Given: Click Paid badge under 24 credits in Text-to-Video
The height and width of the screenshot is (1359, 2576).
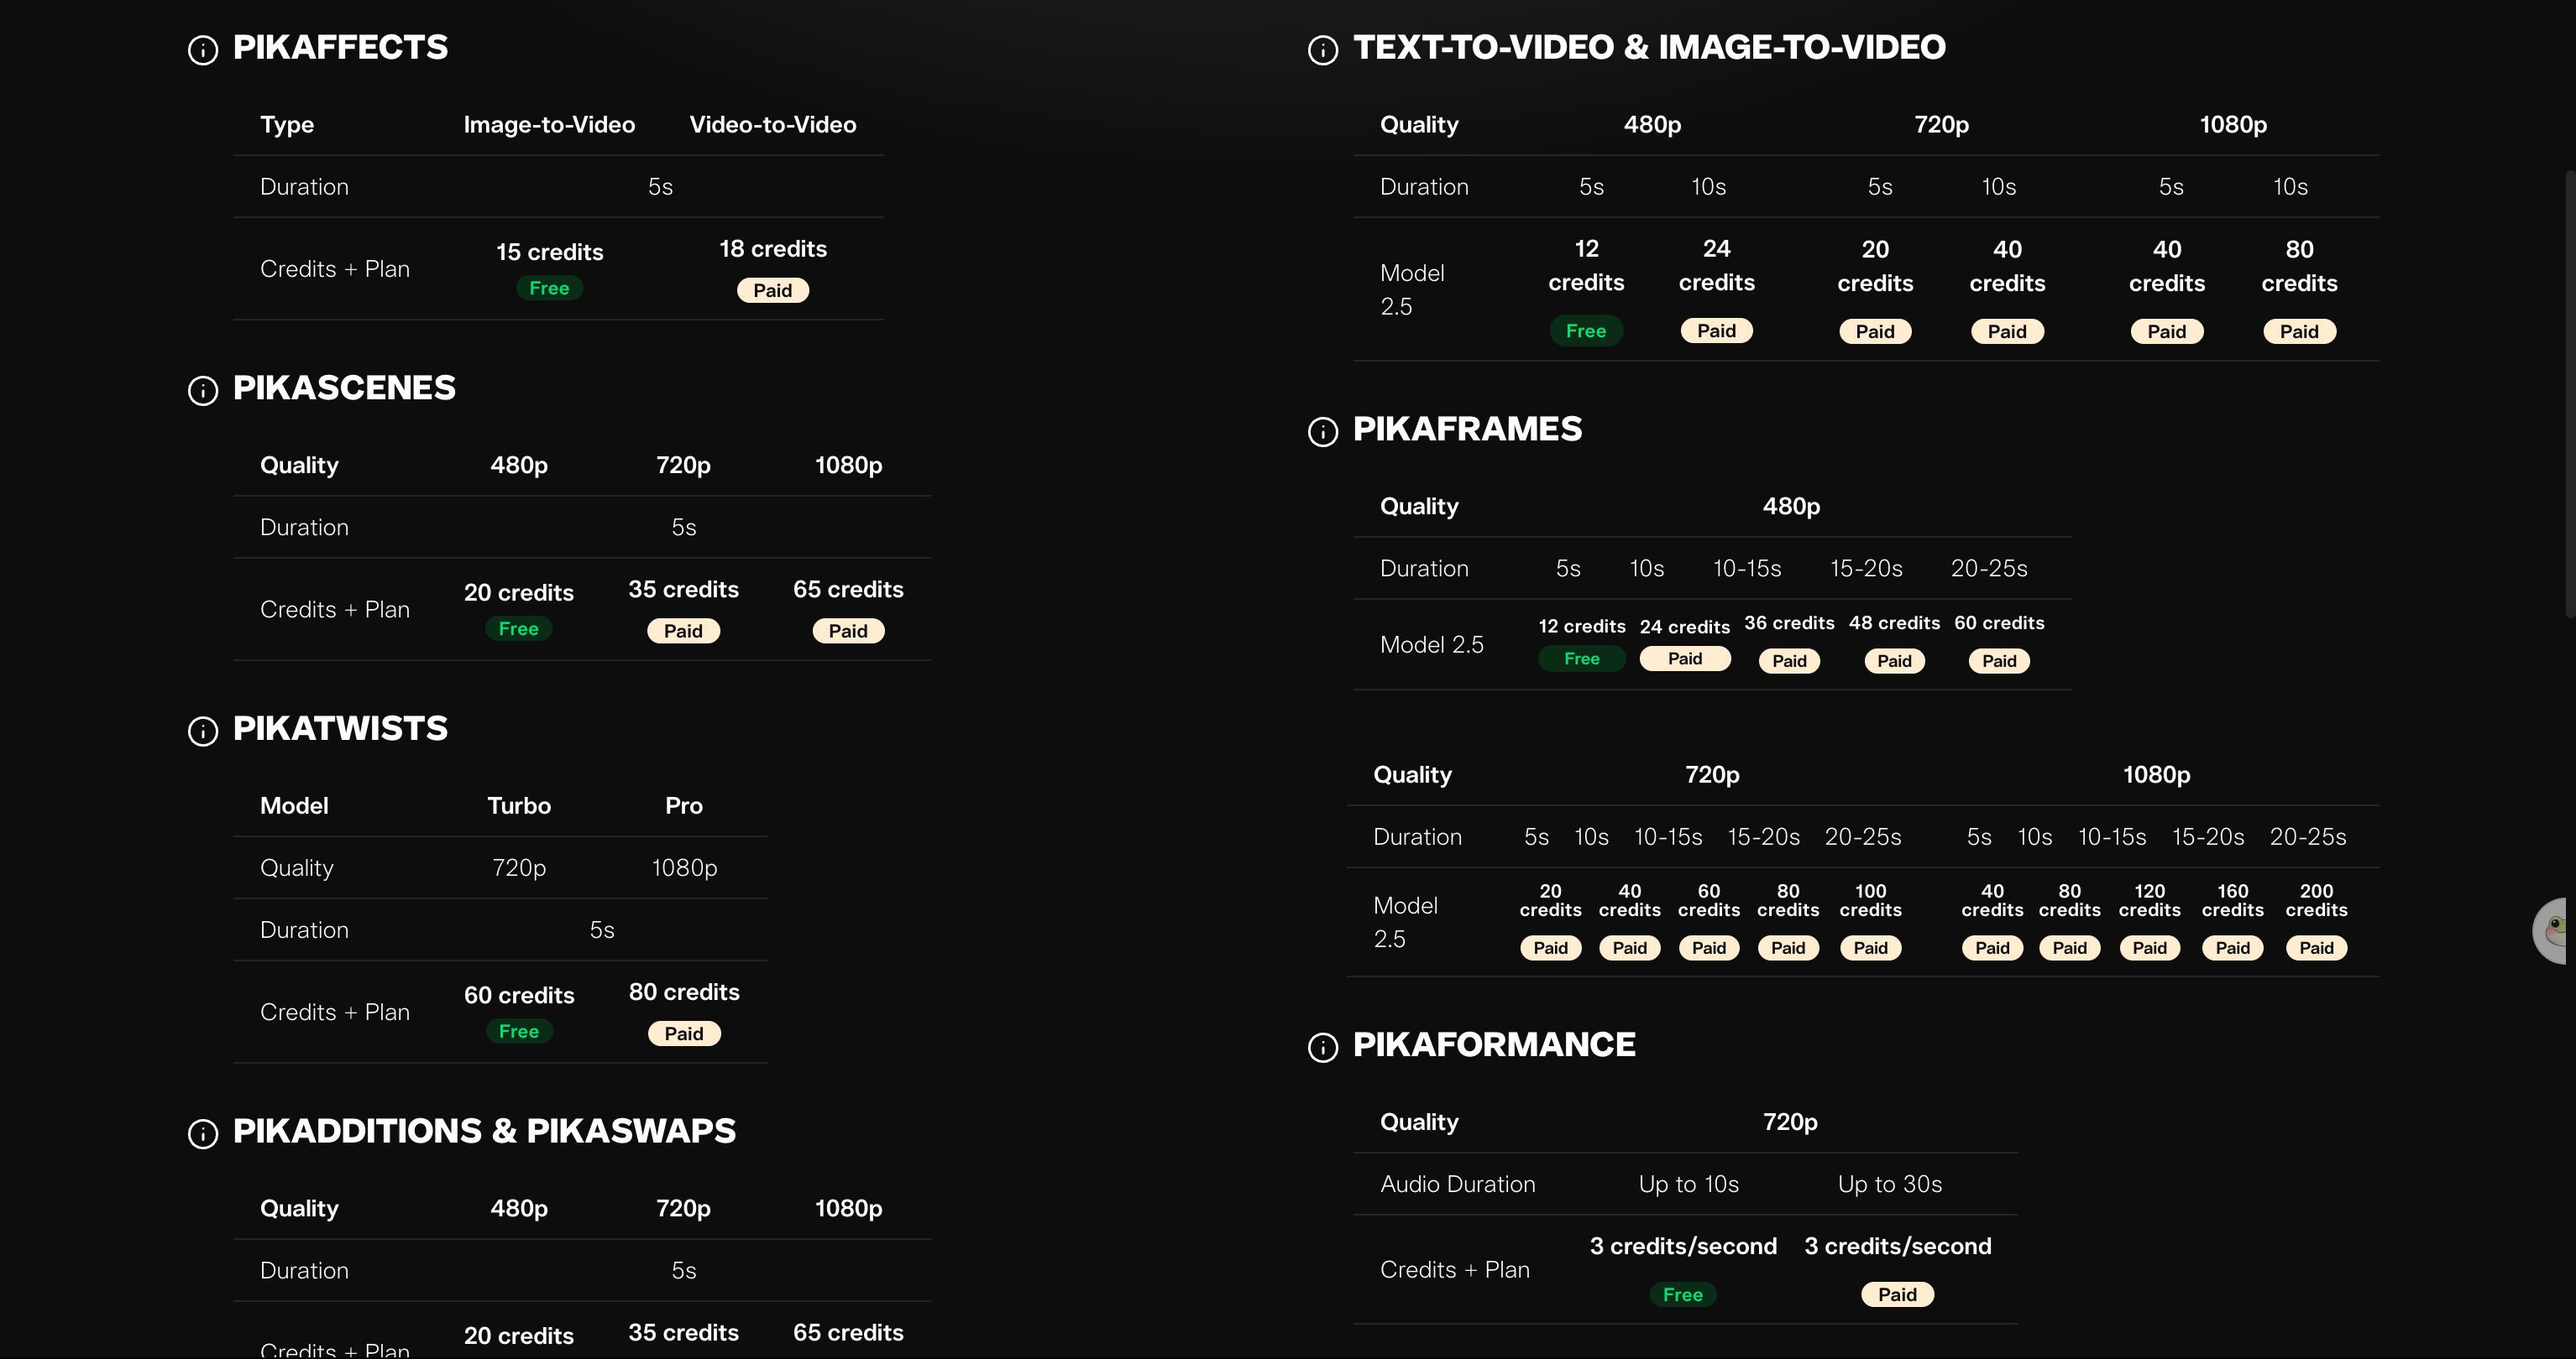Looking at the screenshot, I should click(1716, 331).
